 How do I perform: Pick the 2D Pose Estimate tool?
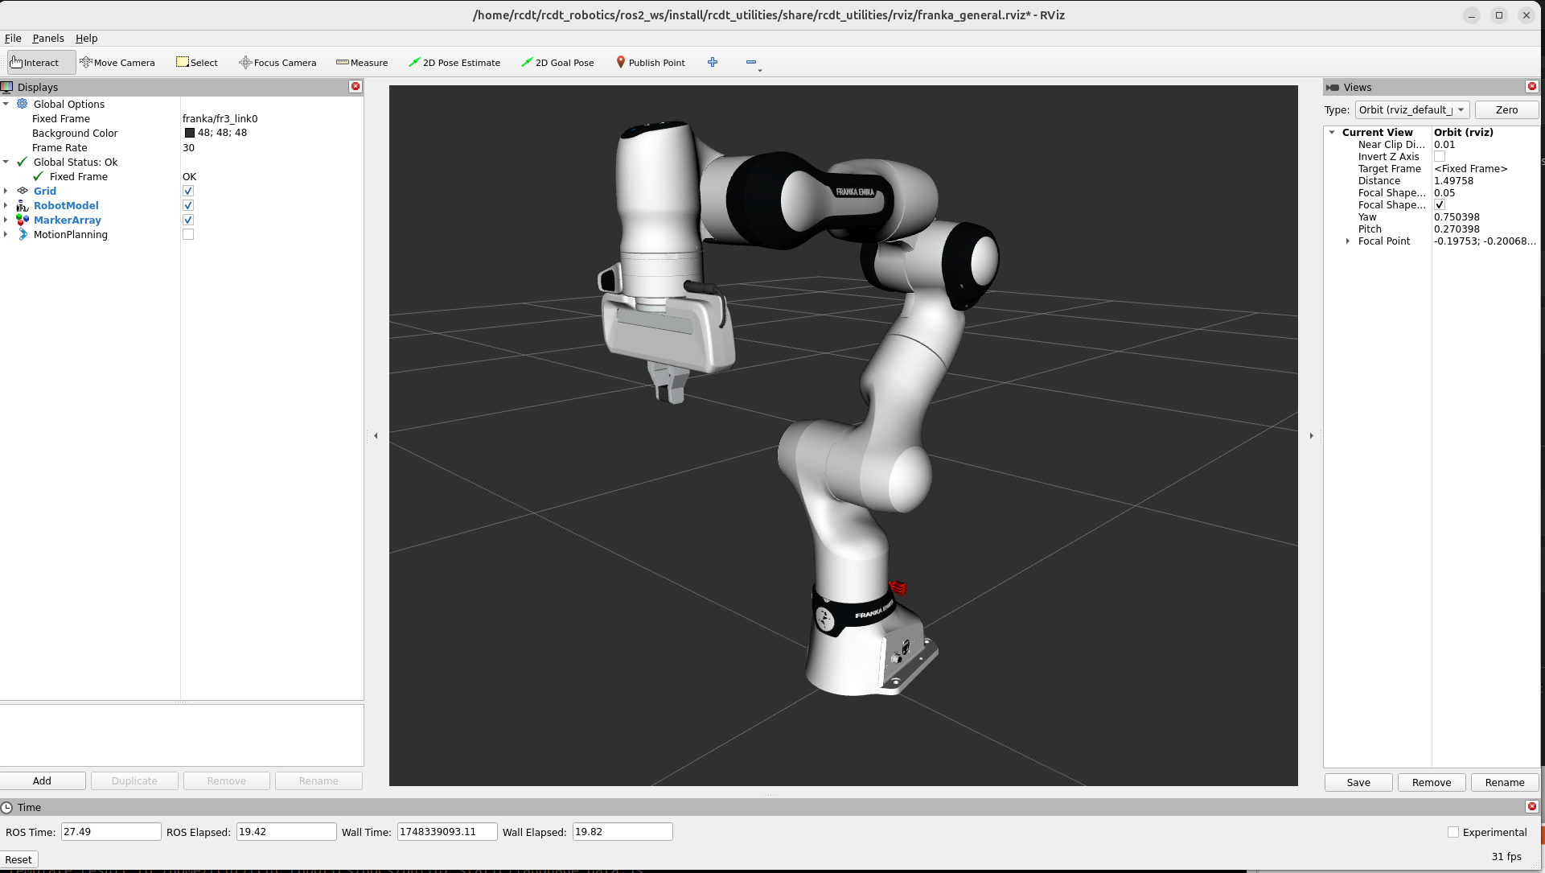(454, 63)
